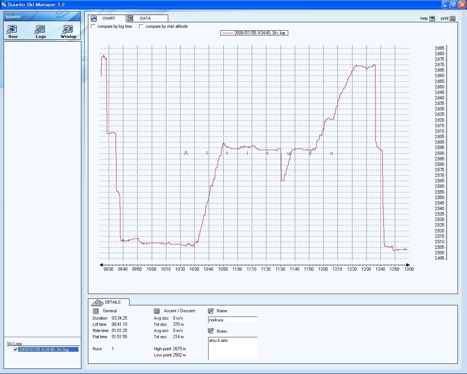Enable compare by log time checkbox
Viewport: 467px width, 374px height.
click(93, 26)
